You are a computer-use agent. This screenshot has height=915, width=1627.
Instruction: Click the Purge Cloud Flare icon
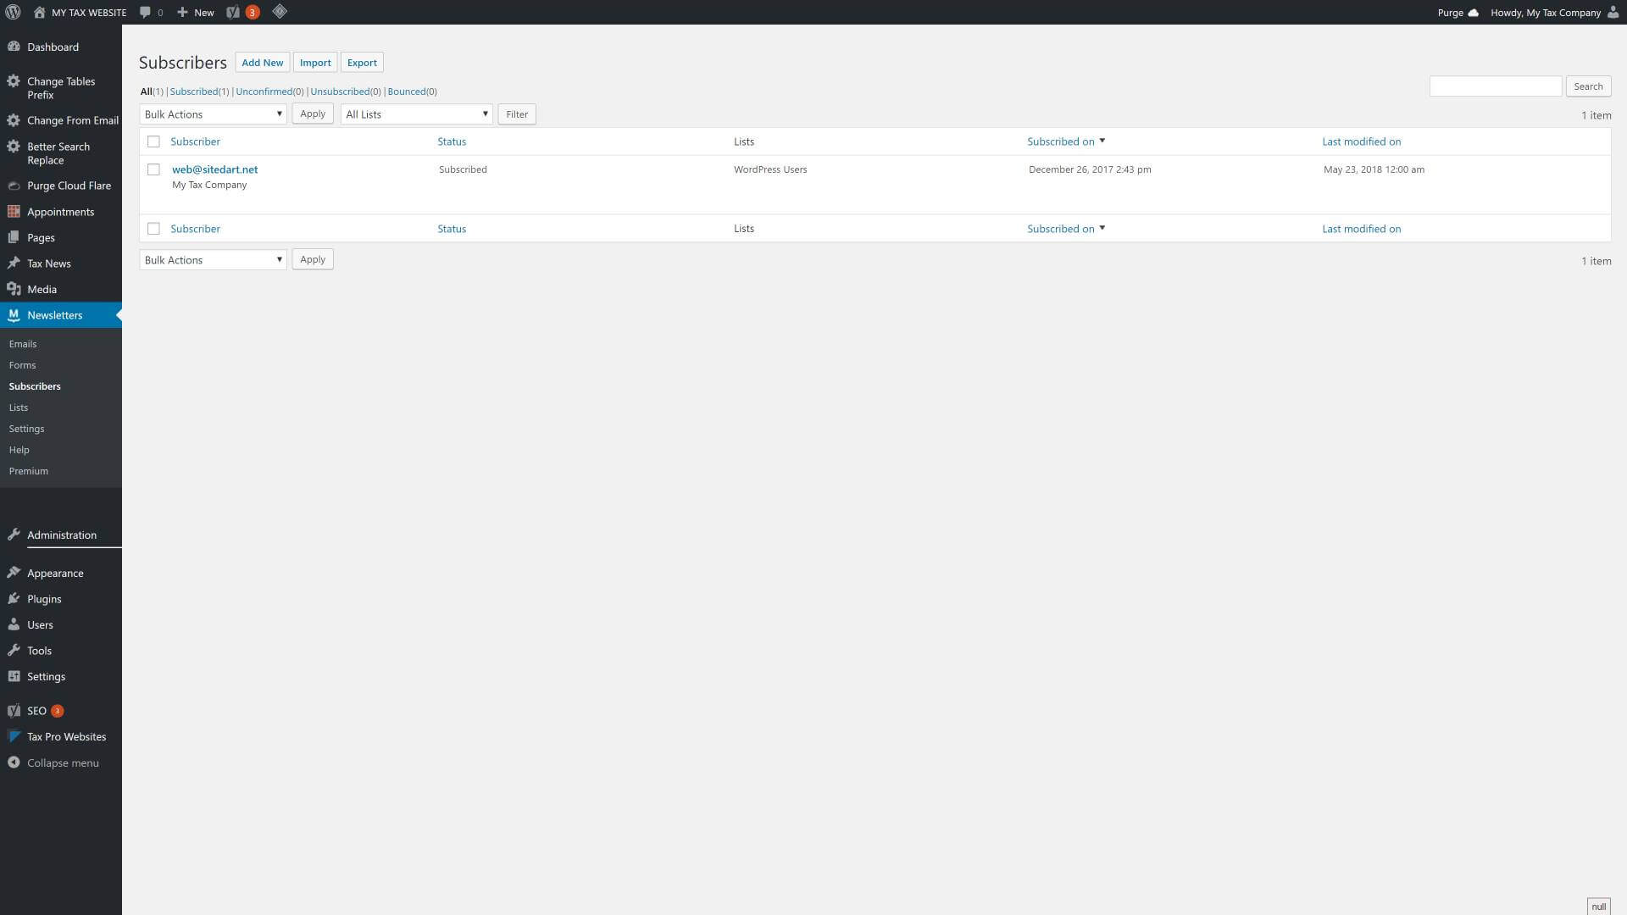click(14, 186)
